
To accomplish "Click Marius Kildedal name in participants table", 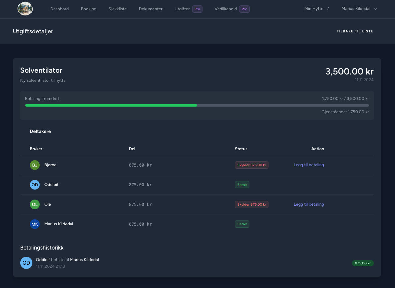I will (59, 224).
